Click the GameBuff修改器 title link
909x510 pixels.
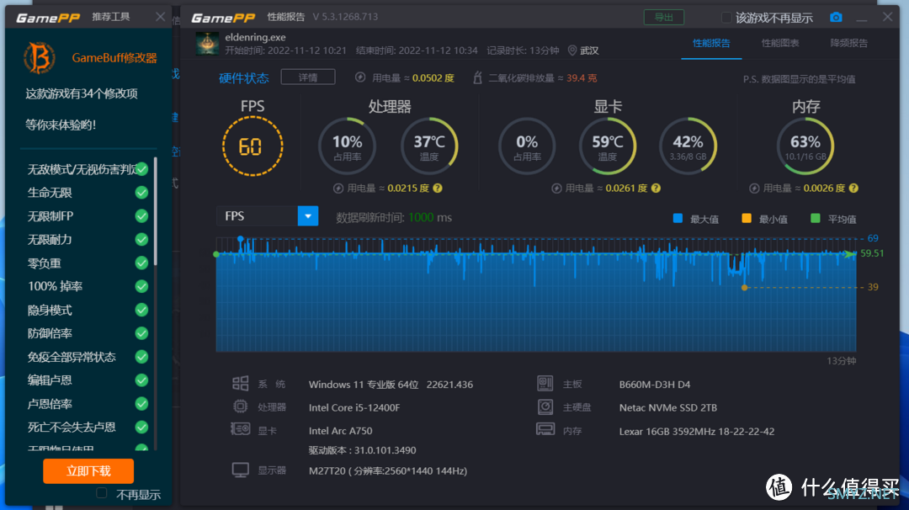point(114,58)
